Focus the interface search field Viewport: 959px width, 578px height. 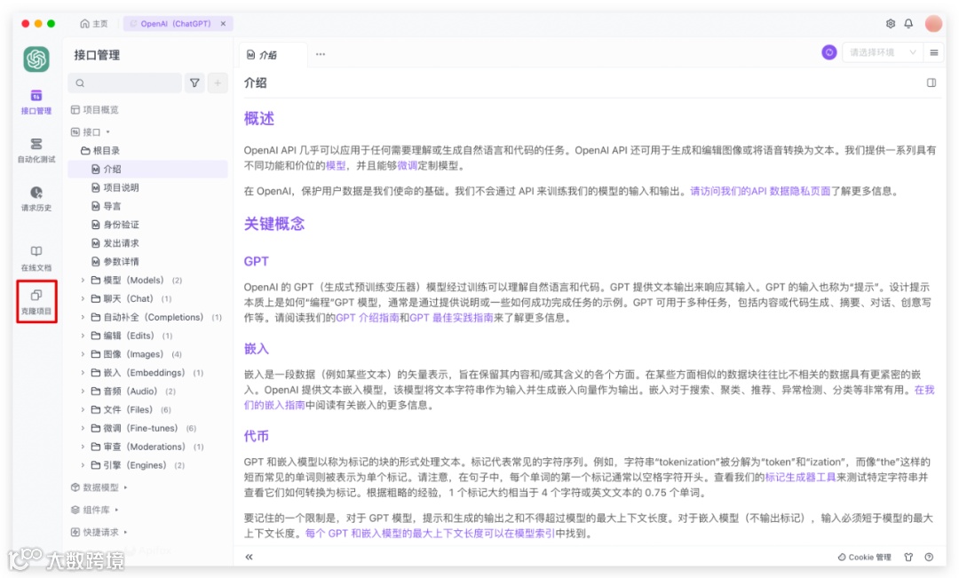[125, 83]
